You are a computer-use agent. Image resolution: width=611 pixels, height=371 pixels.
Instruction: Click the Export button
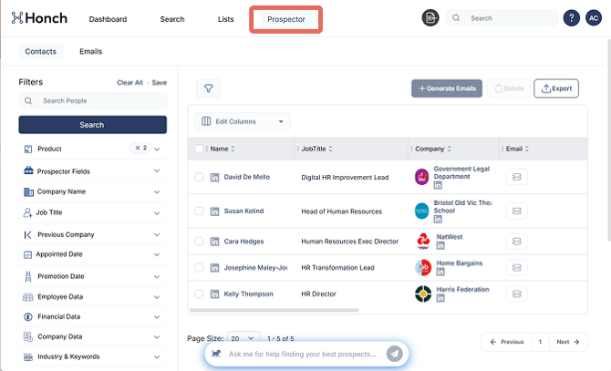coord(555,88)
